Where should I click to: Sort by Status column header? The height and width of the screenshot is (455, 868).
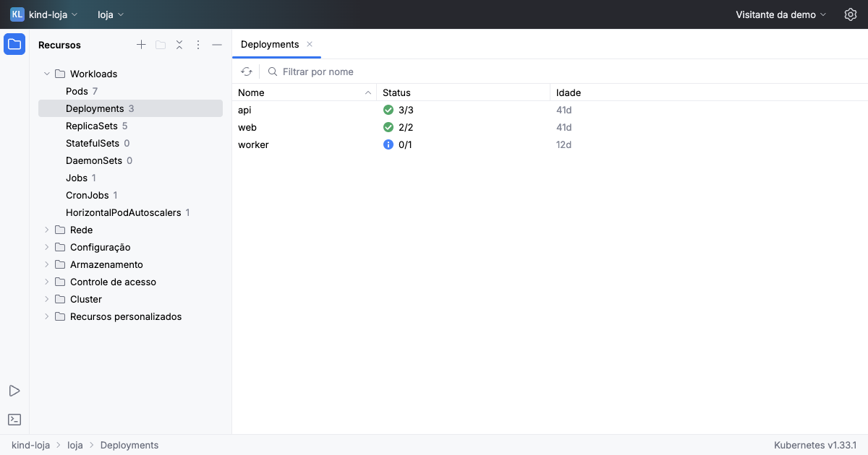pos(463,92)
